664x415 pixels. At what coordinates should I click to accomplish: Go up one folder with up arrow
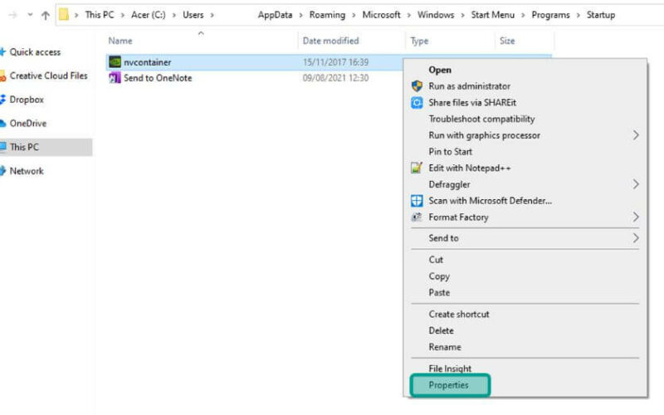point(46,15)
